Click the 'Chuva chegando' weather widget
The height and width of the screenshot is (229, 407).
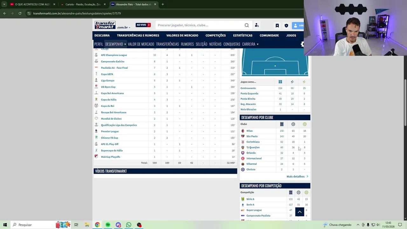[x=337, y=225]
